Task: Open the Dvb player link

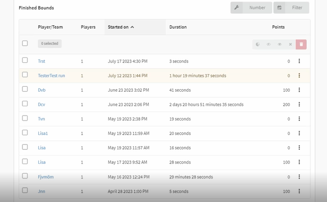Action: [42, 90]
